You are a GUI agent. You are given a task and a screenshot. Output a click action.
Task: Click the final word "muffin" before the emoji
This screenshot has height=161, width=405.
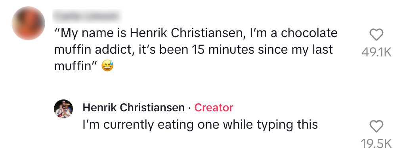pos(73,66)
